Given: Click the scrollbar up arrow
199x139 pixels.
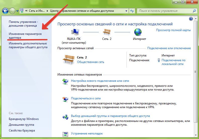Looking at the screenshot, I should point(195,19).
